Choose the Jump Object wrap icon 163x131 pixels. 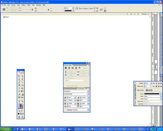76,68
